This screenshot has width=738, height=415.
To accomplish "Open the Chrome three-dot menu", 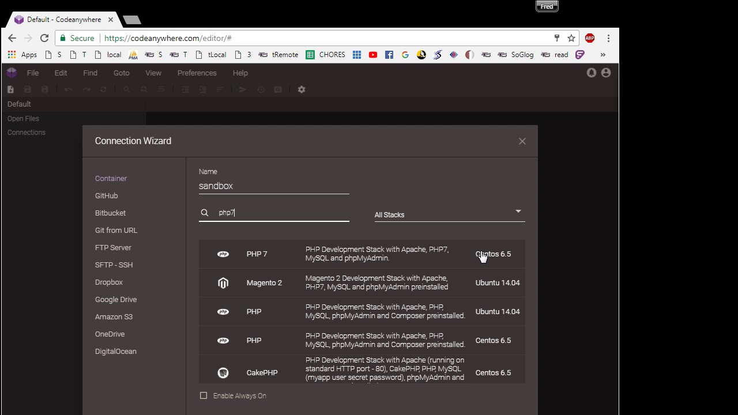I will pyautogui.click(x=608, y=38).
